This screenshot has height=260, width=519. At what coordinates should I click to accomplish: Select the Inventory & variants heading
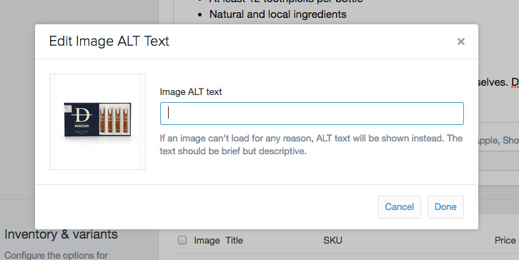pyautogui.click(x=61, y=234)
